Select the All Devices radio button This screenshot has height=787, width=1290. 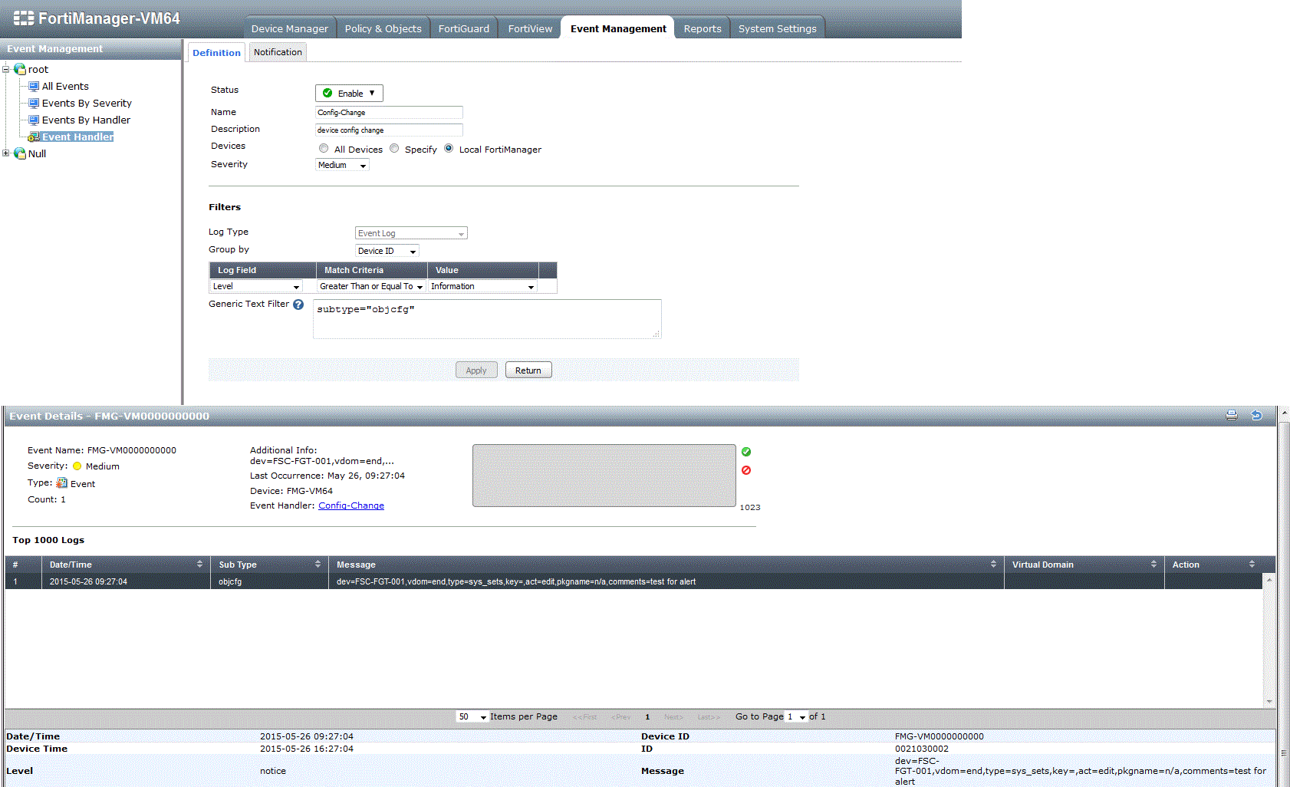coord(324,148)
